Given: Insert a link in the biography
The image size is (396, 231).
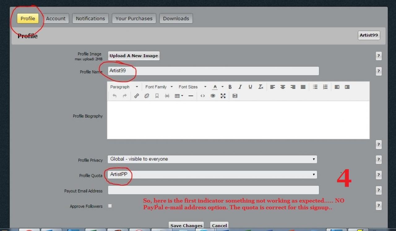Looking at the screenshot, I should (136, 96).
